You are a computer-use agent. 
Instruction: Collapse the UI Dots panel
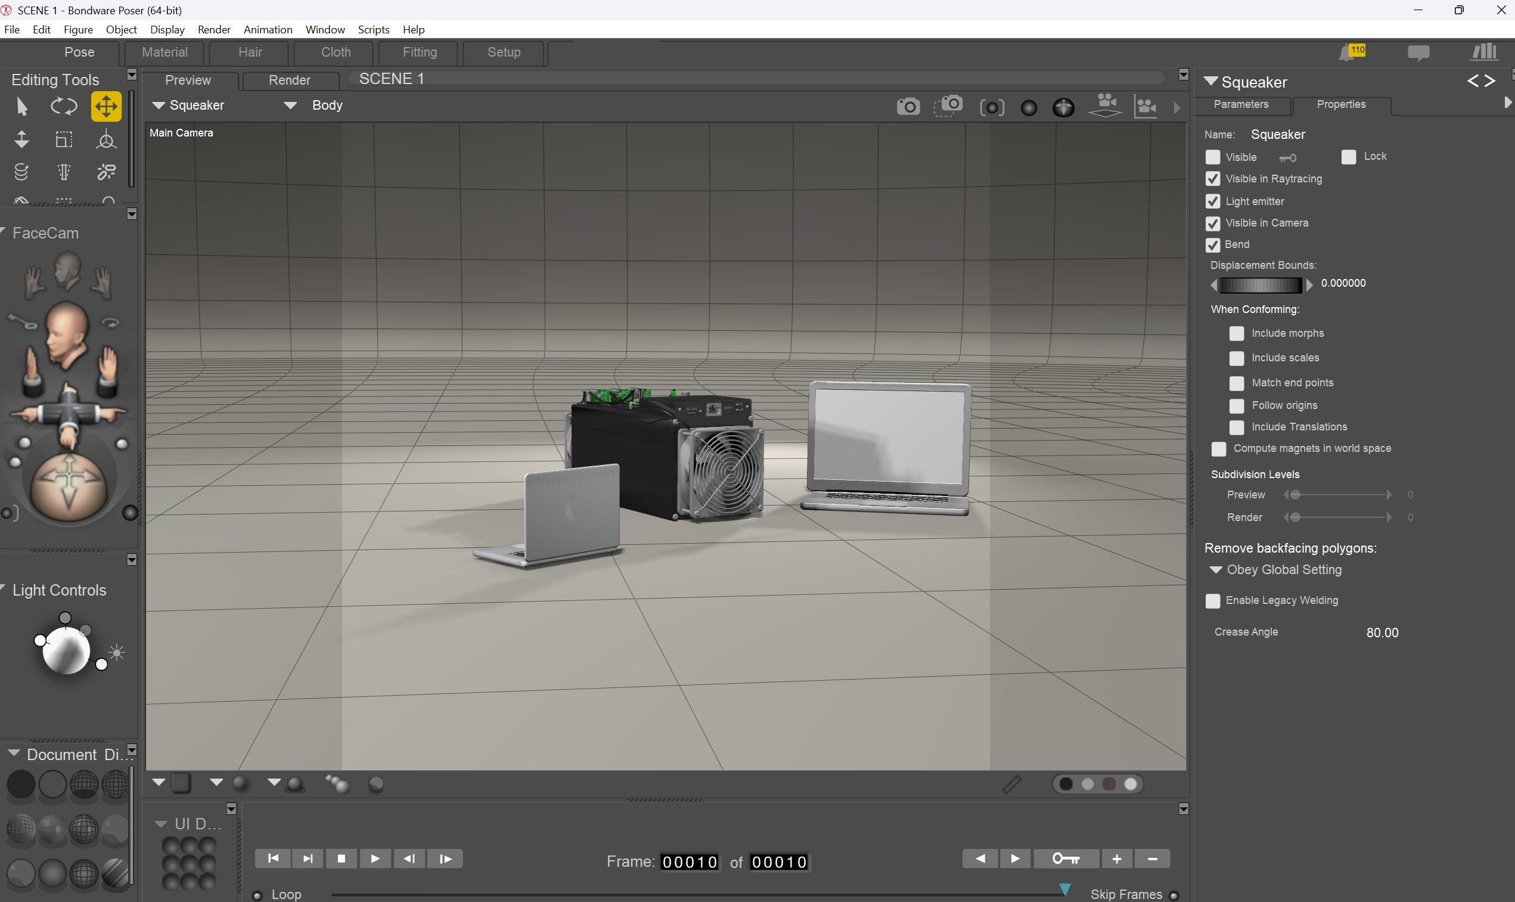point(160,824)
